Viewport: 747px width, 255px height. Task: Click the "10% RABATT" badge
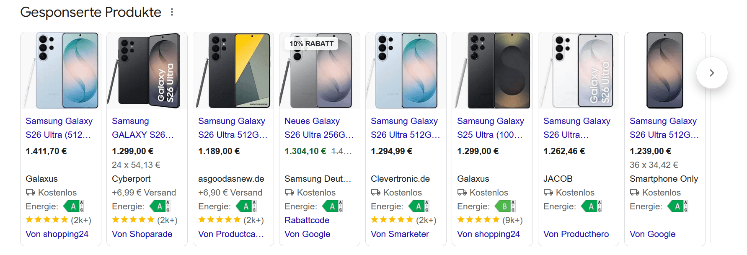click(310, 43)
